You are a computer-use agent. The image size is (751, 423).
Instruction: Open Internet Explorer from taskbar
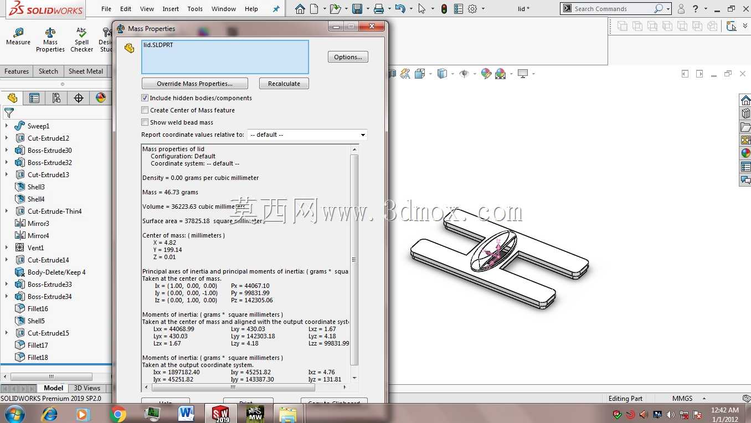pos(49,414)
